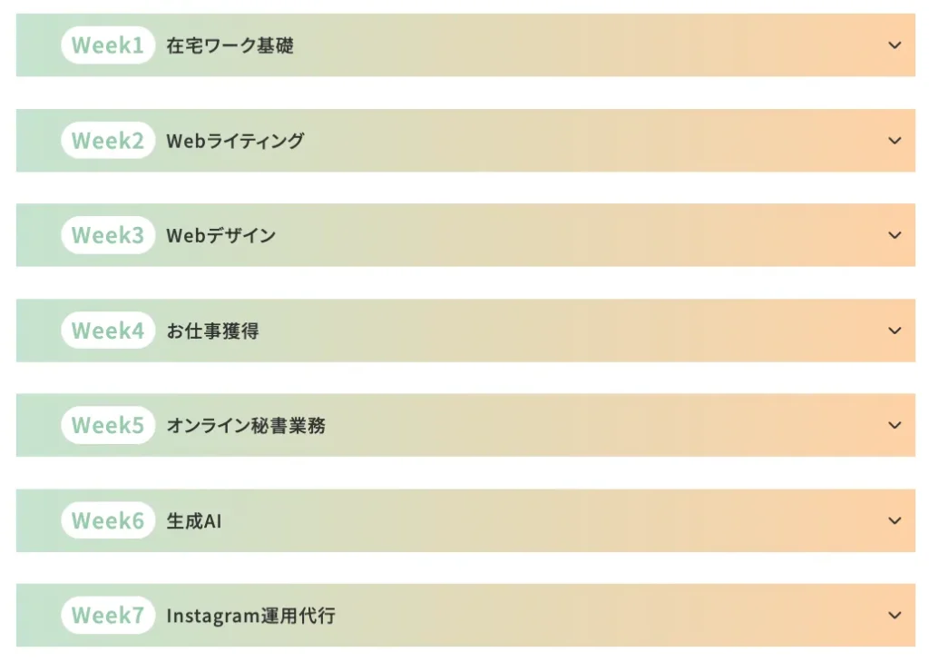Open the Instagram運用代行 section title
This screenshot has height=662, width=929.
250,617
